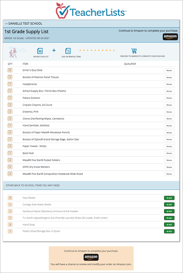The width and height of the screenshot is (183, 273).
Task: Edit quantity box for Back Pack
Action: [x=10, y=153]
